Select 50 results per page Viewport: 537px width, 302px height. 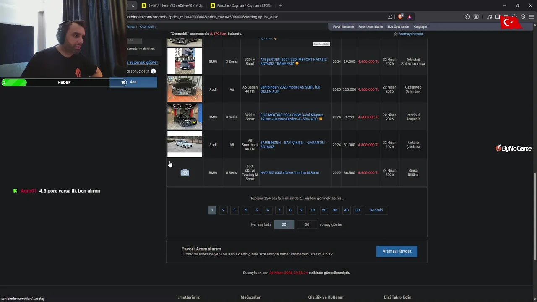click(307, 224)
